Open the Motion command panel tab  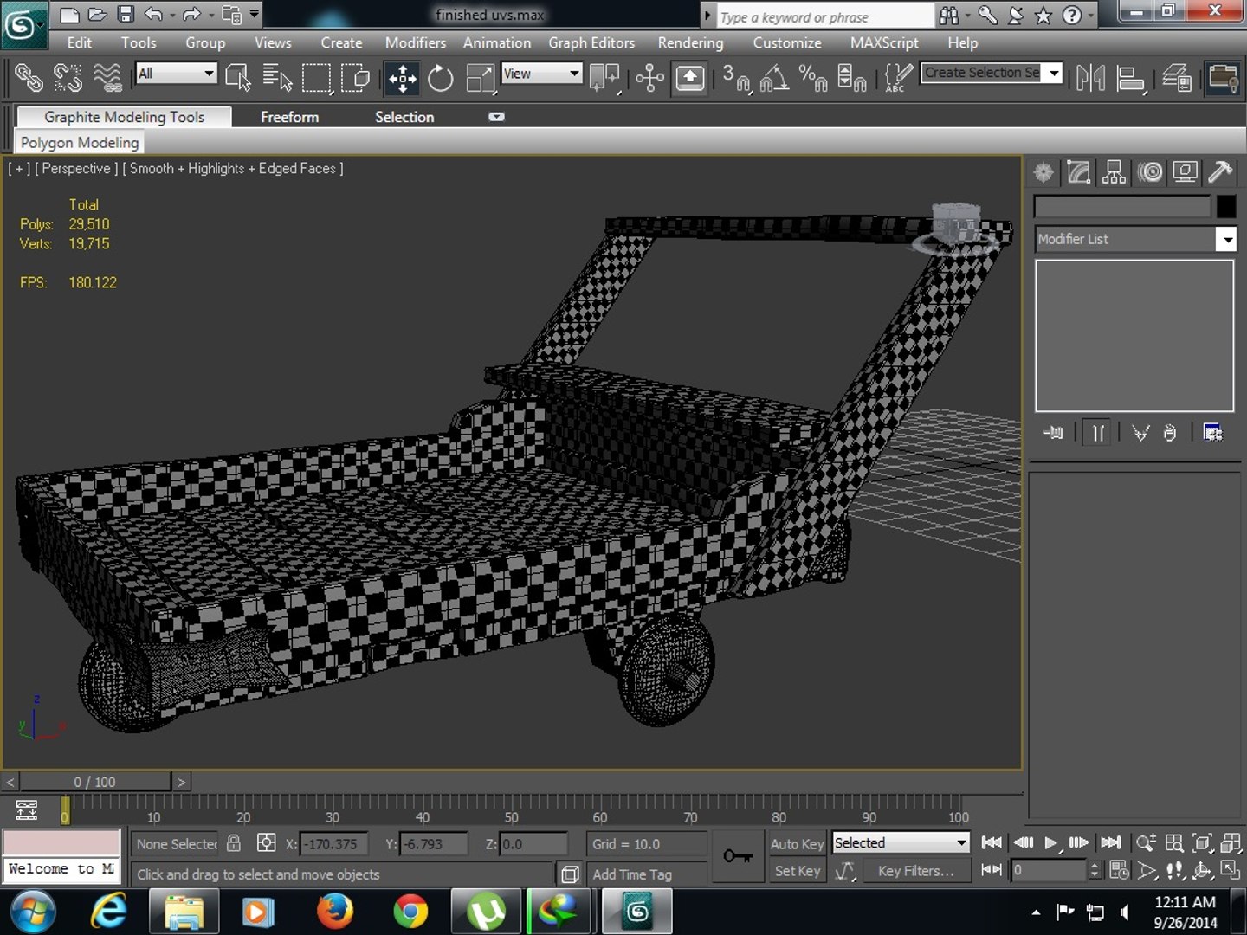tap(1150, 172)
